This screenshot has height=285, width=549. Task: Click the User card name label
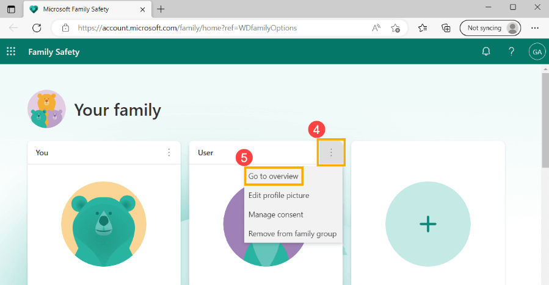206,153
